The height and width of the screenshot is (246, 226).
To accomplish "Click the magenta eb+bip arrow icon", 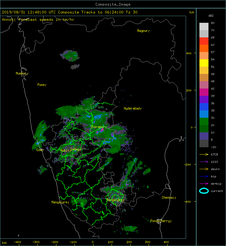I will click(x=204, y=184).
